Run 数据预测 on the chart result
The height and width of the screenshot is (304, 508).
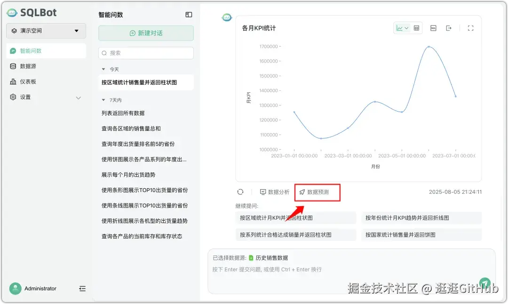pyautogui.click(x=317, y=192)
